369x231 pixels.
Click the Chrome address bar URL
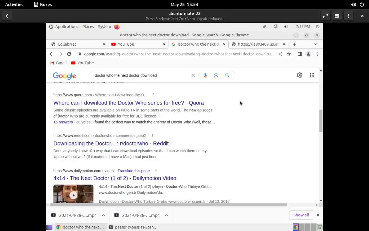[x=179, y=54]
